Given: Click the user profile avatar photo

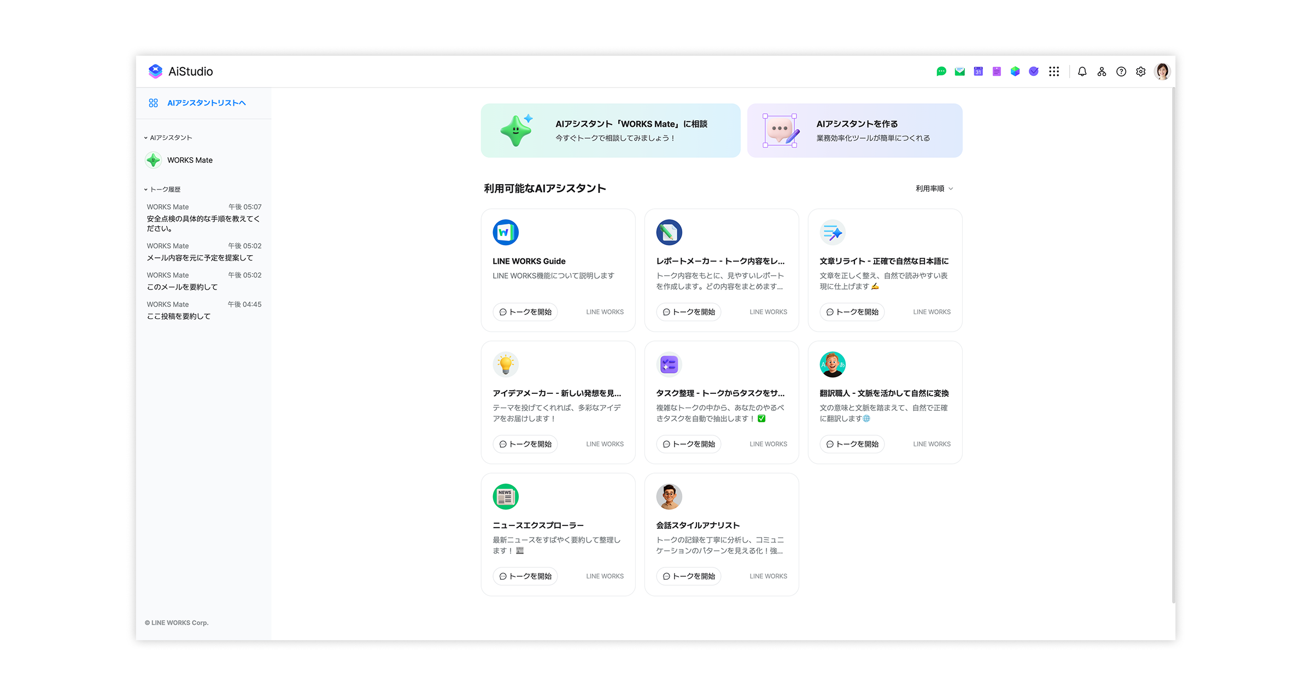Looking at the screenshot, I should click(1162, 72).
